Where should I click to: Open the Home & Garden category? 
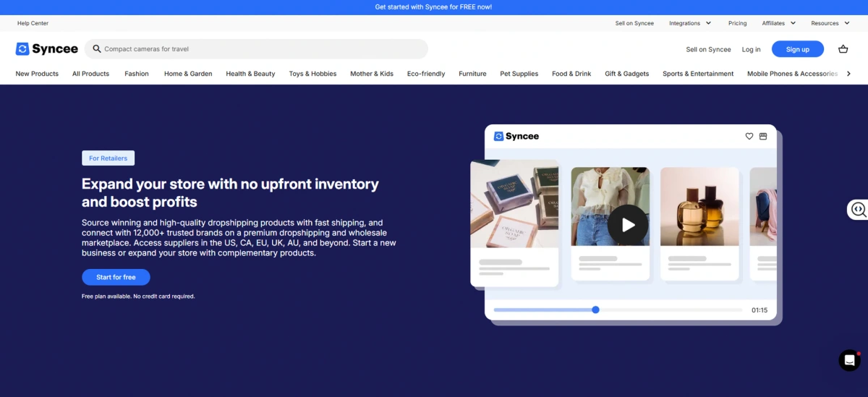pos(188,74)
